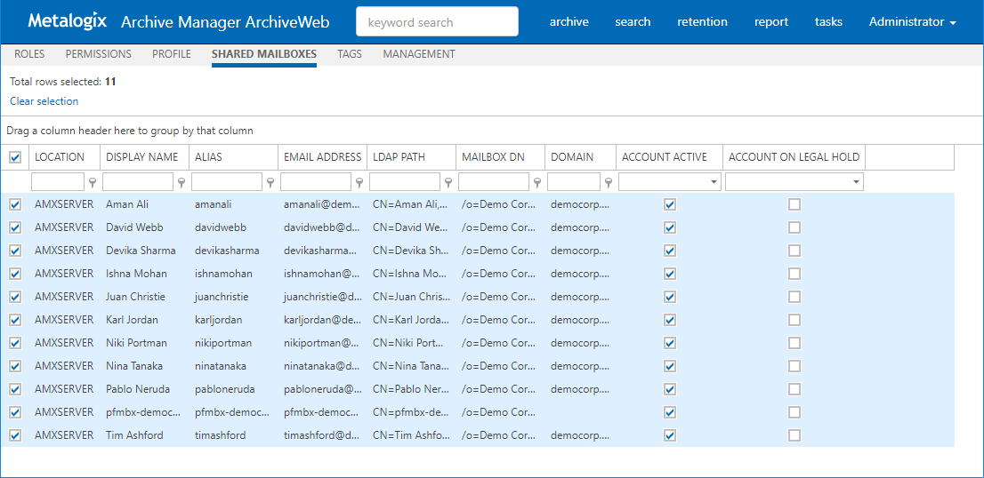Uncheck the select-all header checkbox
The height and width of the screenshot is (478, 984).
pyautogui.click(x=14, y=157)
